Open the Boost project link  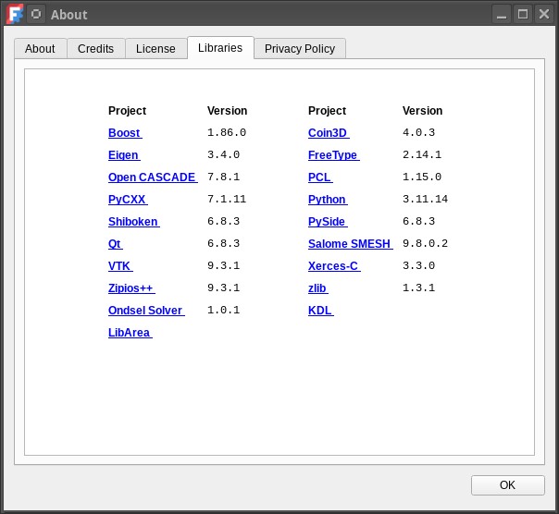pos(124,133)
